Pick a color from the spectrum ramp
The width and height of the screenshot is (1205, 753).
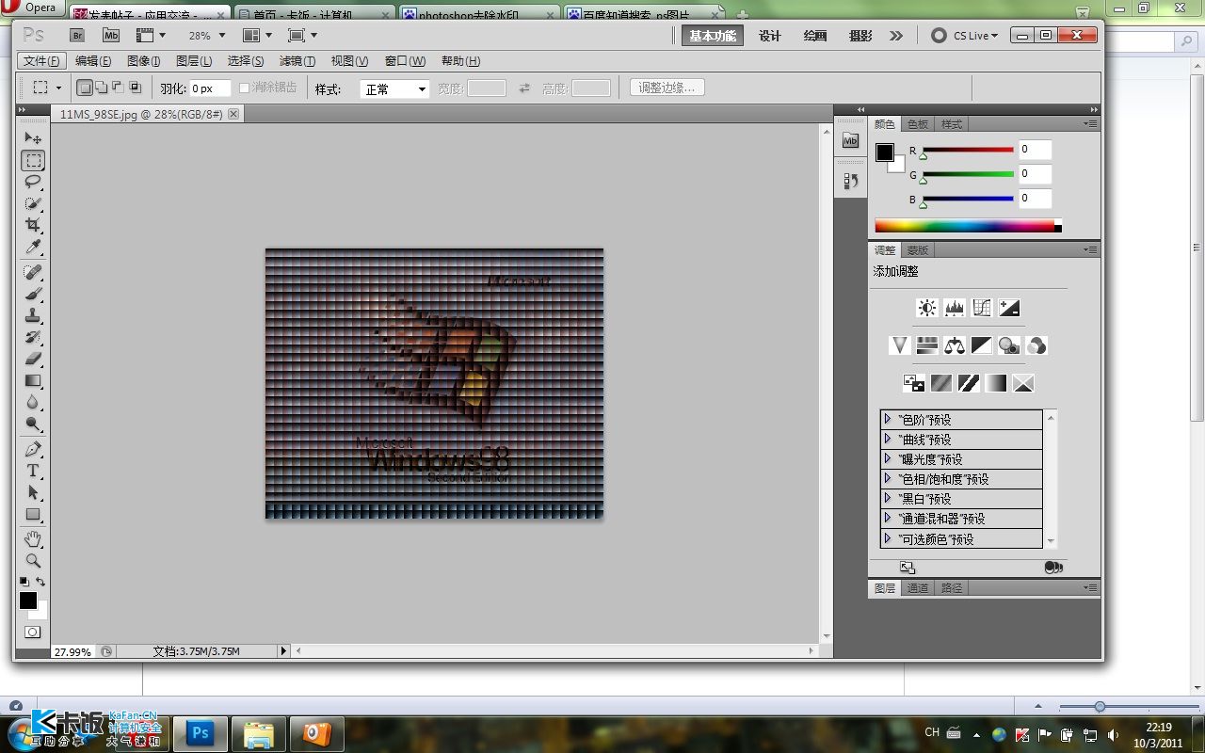(968, 226)
